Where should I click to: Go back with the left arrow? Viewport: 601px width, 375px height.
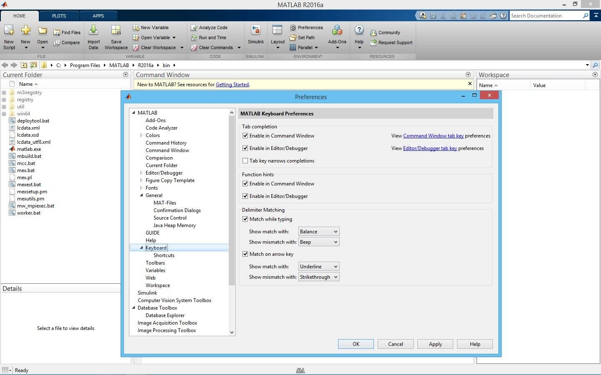pyautogui.click(x=5, y=65)
